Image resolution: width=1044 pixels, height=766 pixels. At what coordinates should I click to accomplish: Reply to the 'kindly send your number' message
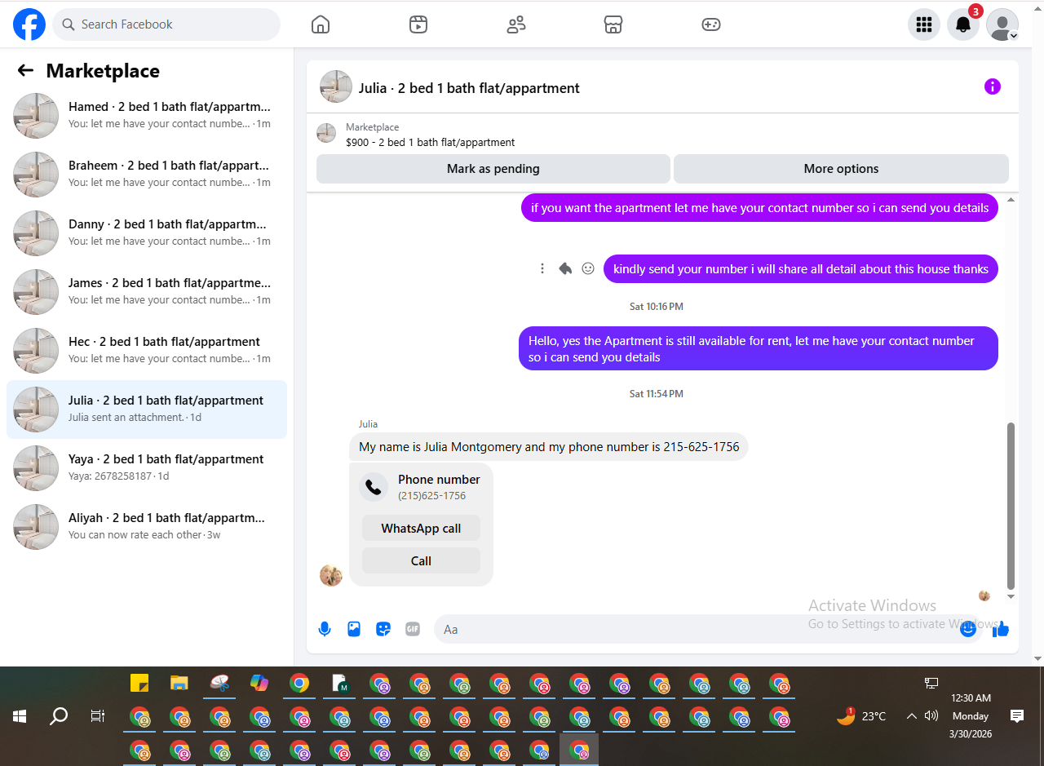[x=565, y=268]
